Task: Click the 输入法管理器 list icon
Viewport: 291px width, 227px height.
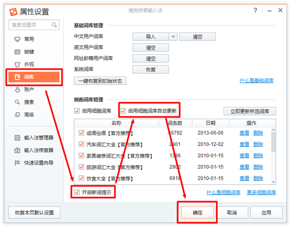Action: point(17,138)
